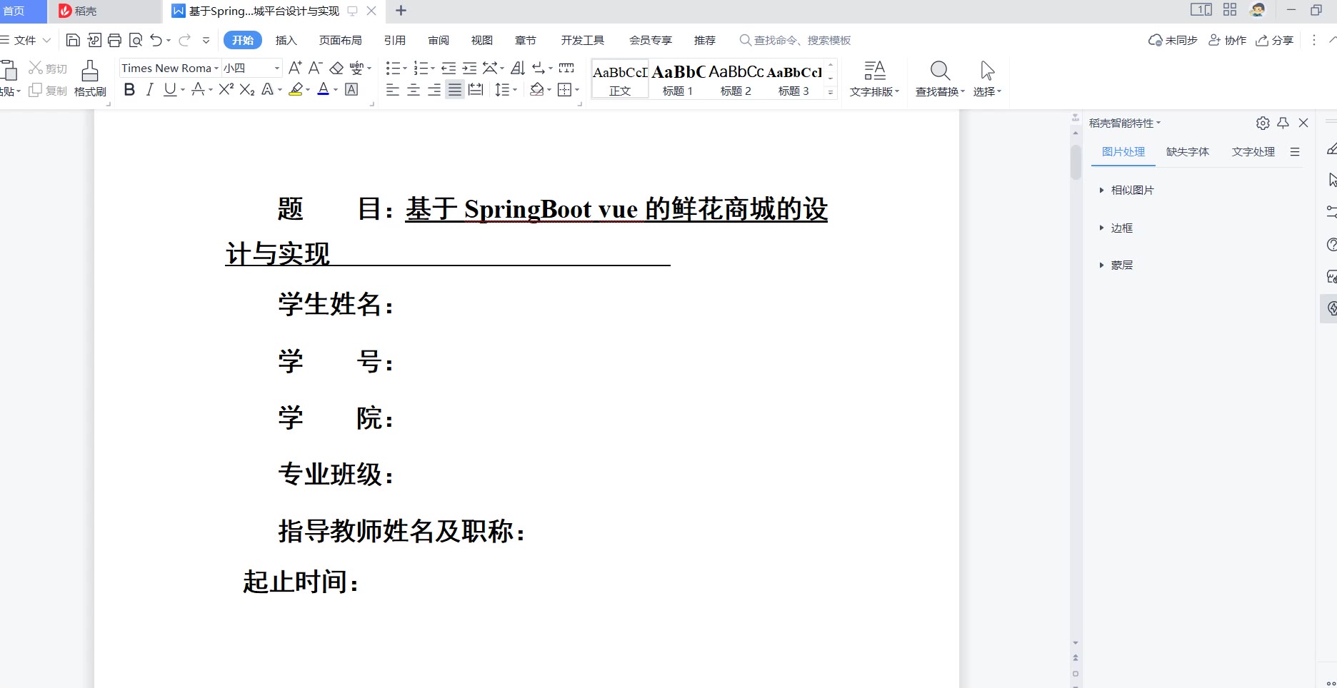Expand 边框 section in side panel
The height and width of the screenshot is (688, 1337).
pyautogui.click(x=1116, y=228)
